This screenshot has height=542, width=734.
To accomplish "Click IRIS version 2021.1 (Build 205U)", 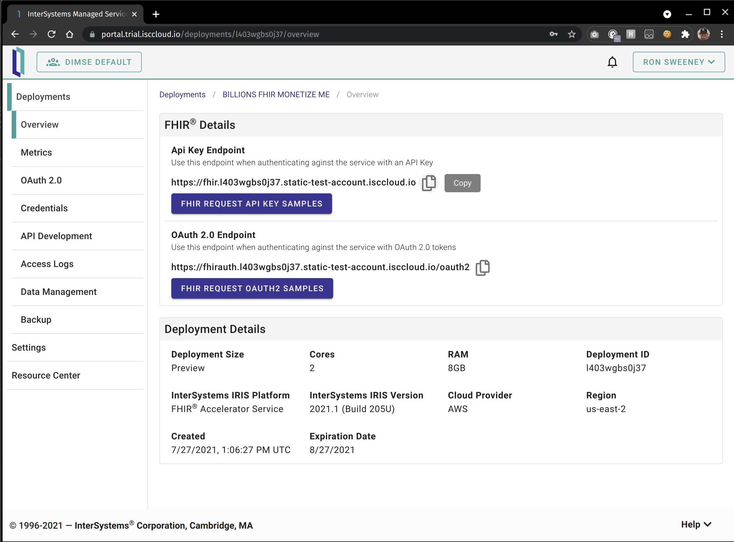I will pyautogui.click(x=352, y=409).
